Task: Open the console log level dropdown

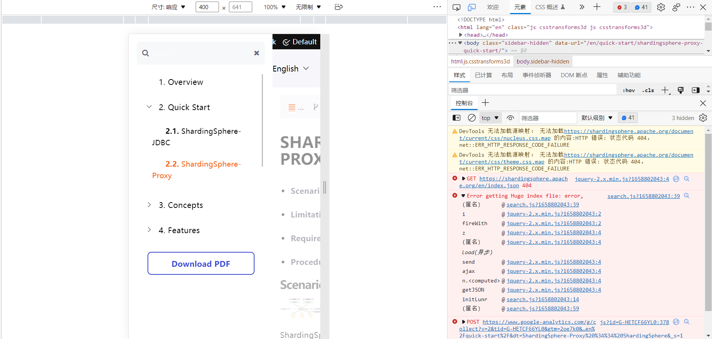Action: pyautogui.click(x=597, y=118)
